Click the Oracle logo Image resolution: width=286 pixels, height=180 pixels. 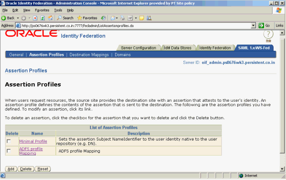(31, 33)
